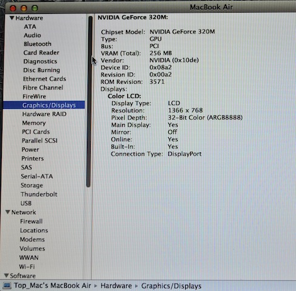The width and height of the screenshot is (296, 291).
Task: Click the Device ID value 0x08a2
Action: pos(161,67)
